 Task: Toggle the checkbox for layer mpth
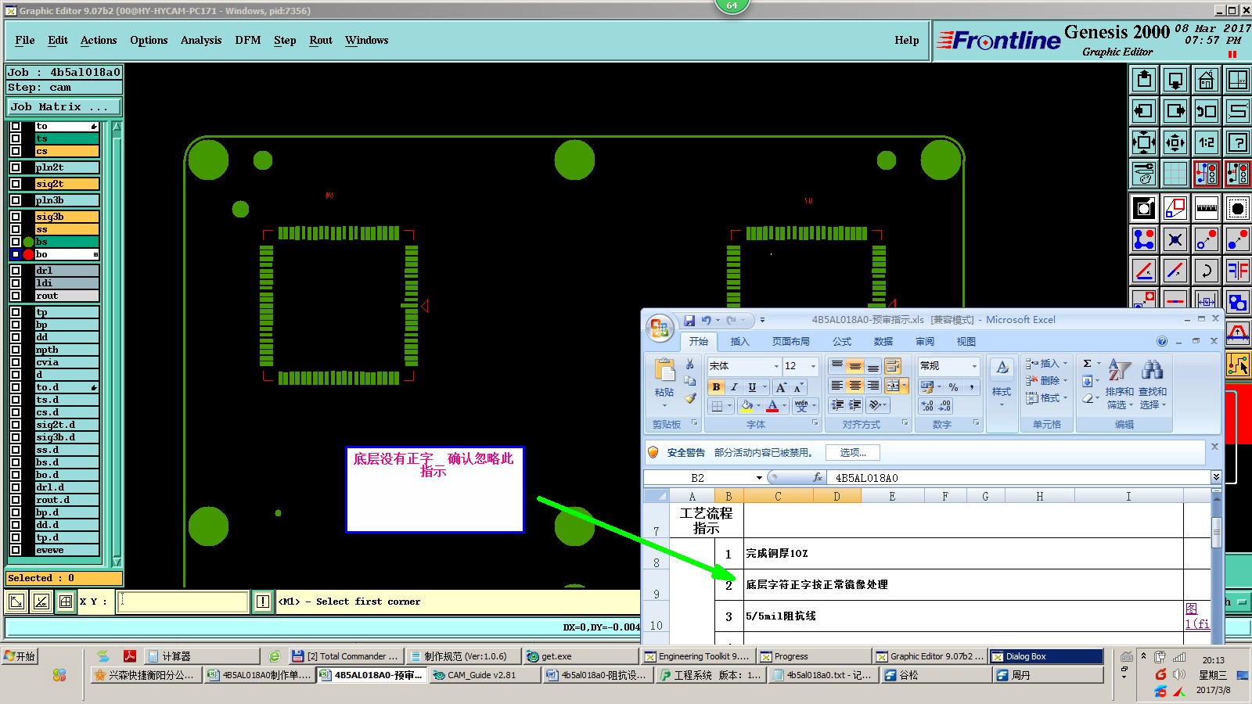(x=16, y=350)
